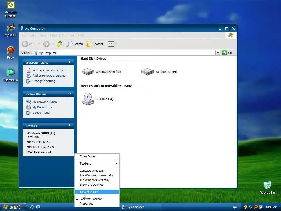Open the Favorites menu

click(57, 35)
